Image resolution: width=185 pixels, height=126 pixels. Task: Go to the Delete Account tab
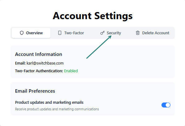tap(153, 33)
